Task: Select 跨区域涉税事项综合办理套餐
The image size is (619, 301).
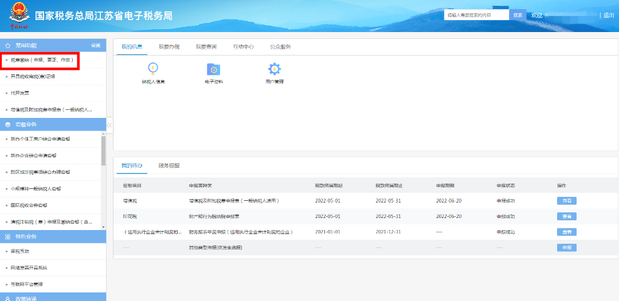Action: pyautogui.click(x=41, y=172)
